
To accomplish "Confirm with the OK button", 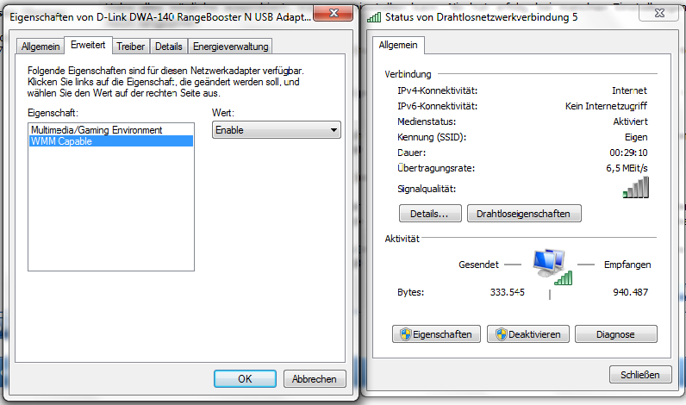I will [x=245, y=379].
